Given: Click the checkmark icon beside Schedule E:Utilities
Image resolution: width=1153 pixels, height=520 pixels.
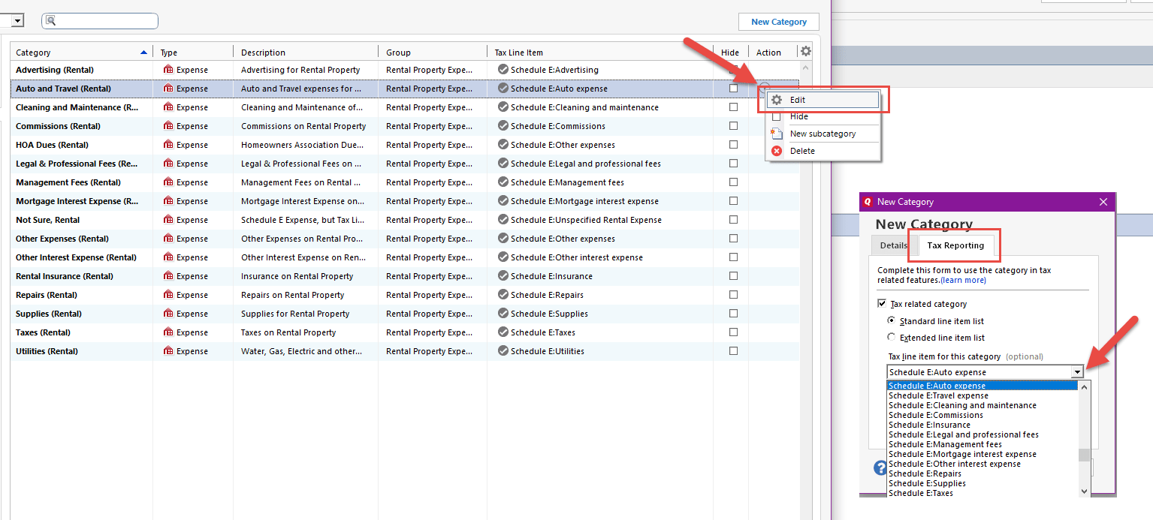Looking at the screenshot, I should pyautogui.click(x=503, y=351).
